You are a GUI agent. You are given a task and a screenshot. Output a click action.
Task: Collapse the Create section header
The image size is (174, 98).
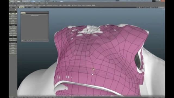[x=13, y=12]
